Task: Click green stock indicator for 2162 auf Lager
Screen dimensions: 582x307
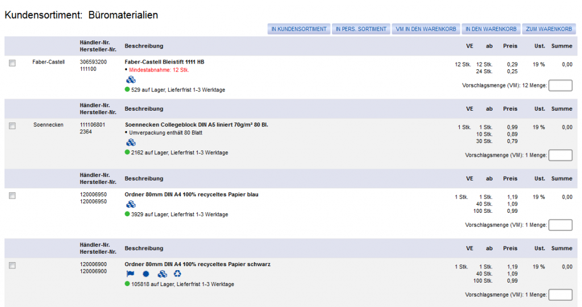Action: (x=127, y=152)
